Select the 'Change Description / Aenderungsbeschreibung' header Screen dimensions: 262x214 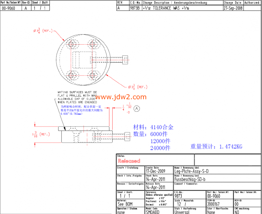[x=175, y=3]
